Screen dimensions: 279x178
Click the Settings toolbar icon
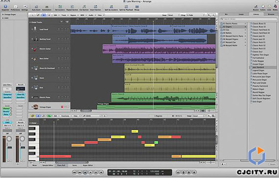[25, 7]
